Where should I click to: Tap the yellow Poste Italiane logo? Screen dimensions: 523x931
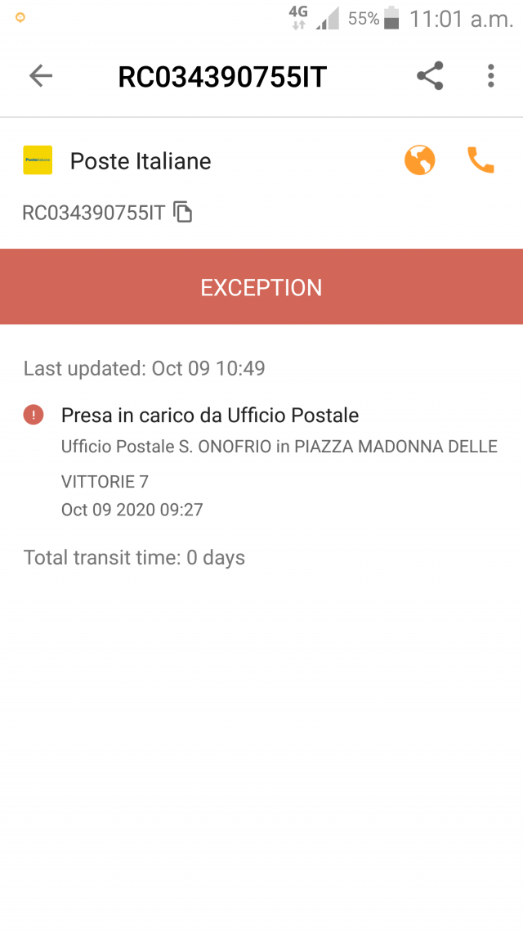[38, 160]
